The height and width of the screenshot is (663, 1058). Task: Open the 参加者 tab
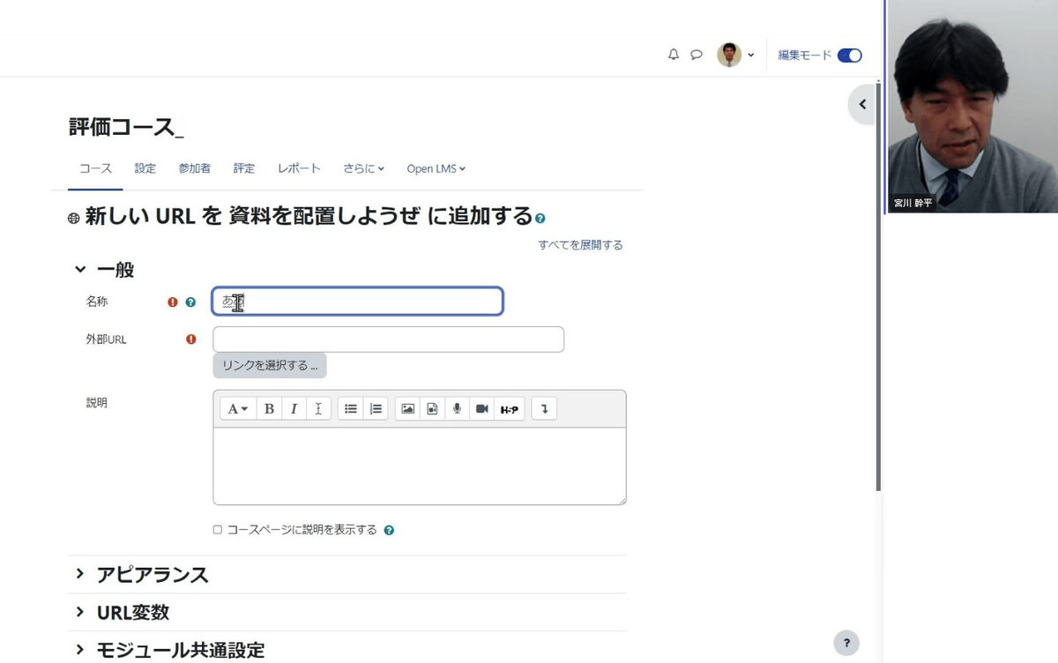coord(194,168)
